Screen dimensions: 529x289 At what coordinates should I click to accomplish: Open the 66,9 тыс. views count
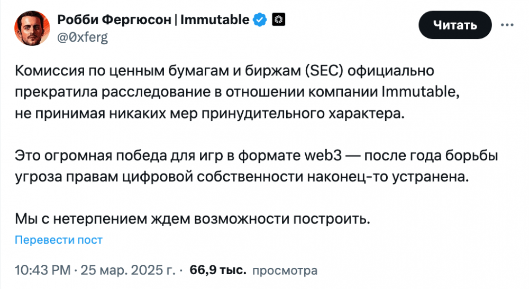(x=218, y=270)
